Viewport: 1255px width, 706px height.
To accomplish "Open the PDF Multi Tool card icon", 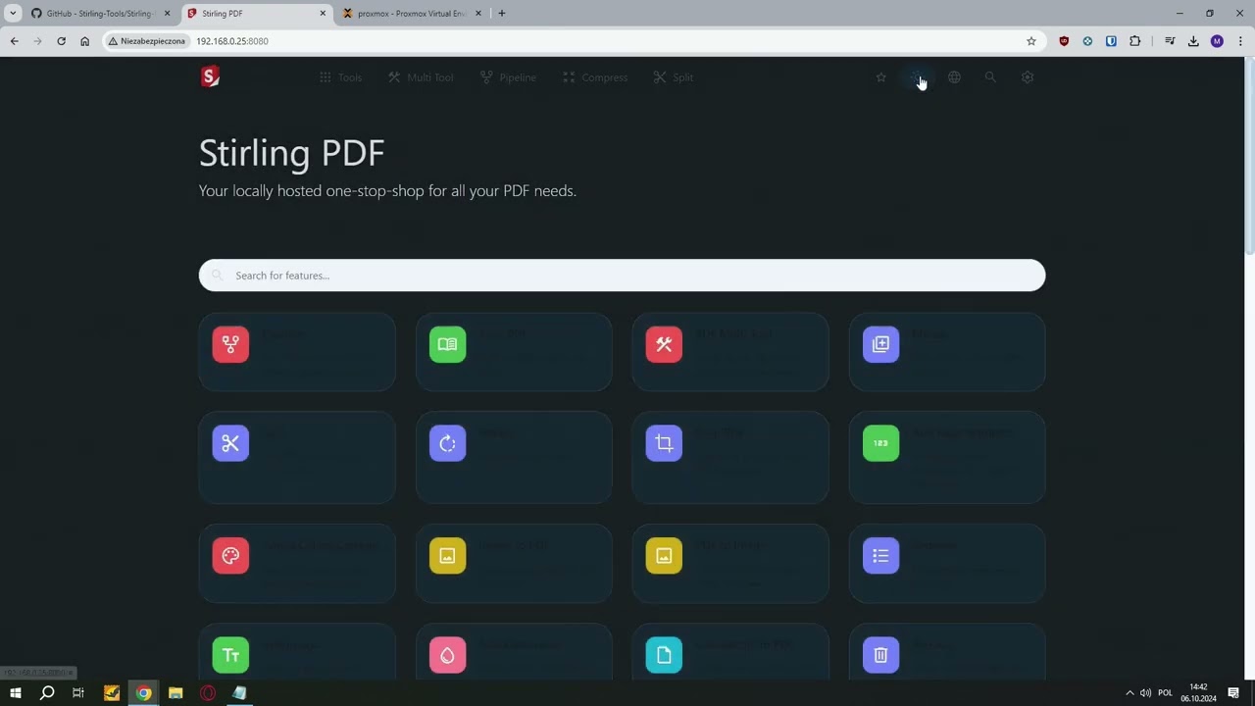I will point(664,344).
